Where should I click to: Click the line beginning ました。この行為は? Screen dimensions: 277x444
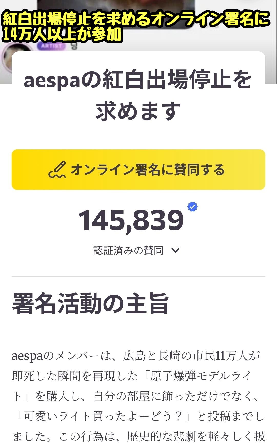pos(138,436)
